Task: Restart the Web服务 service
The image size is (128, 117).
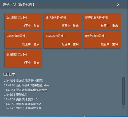Action: coord(36,44)
